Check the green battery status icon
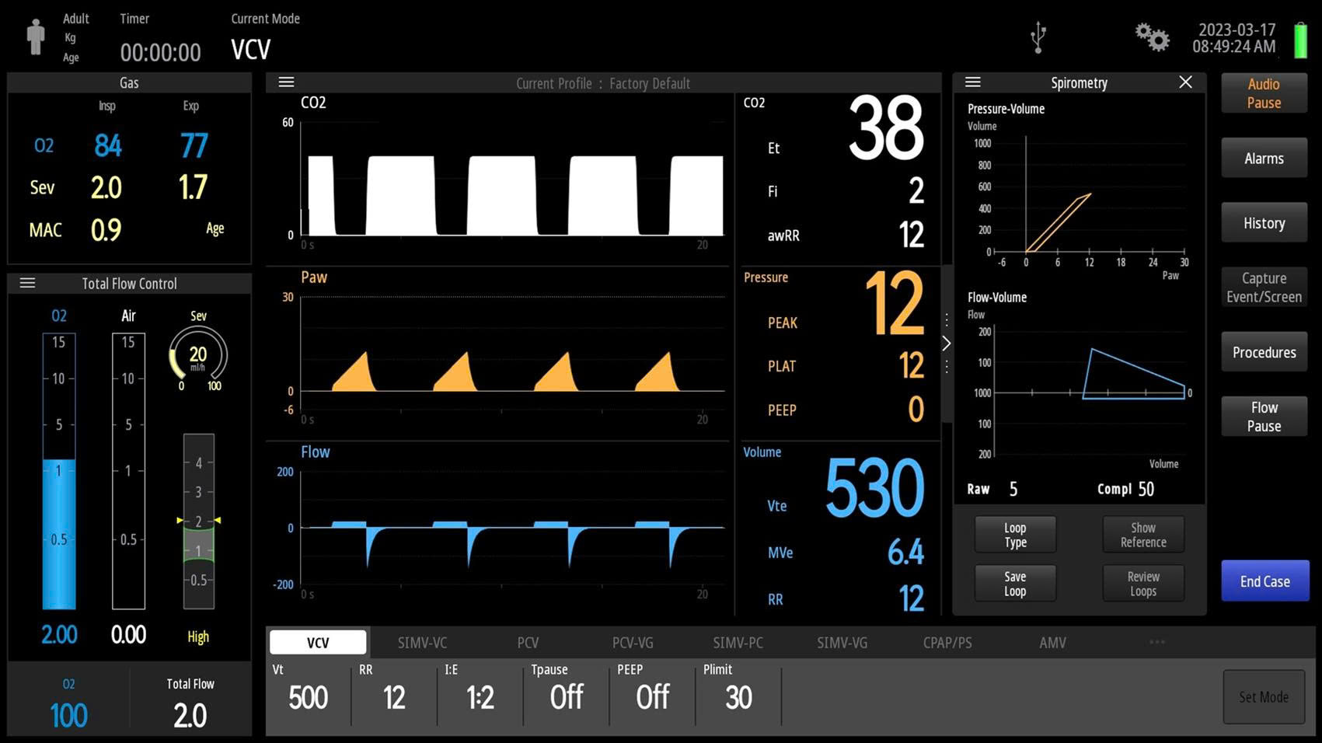The image size is (1322, 743). (1300, 40)
